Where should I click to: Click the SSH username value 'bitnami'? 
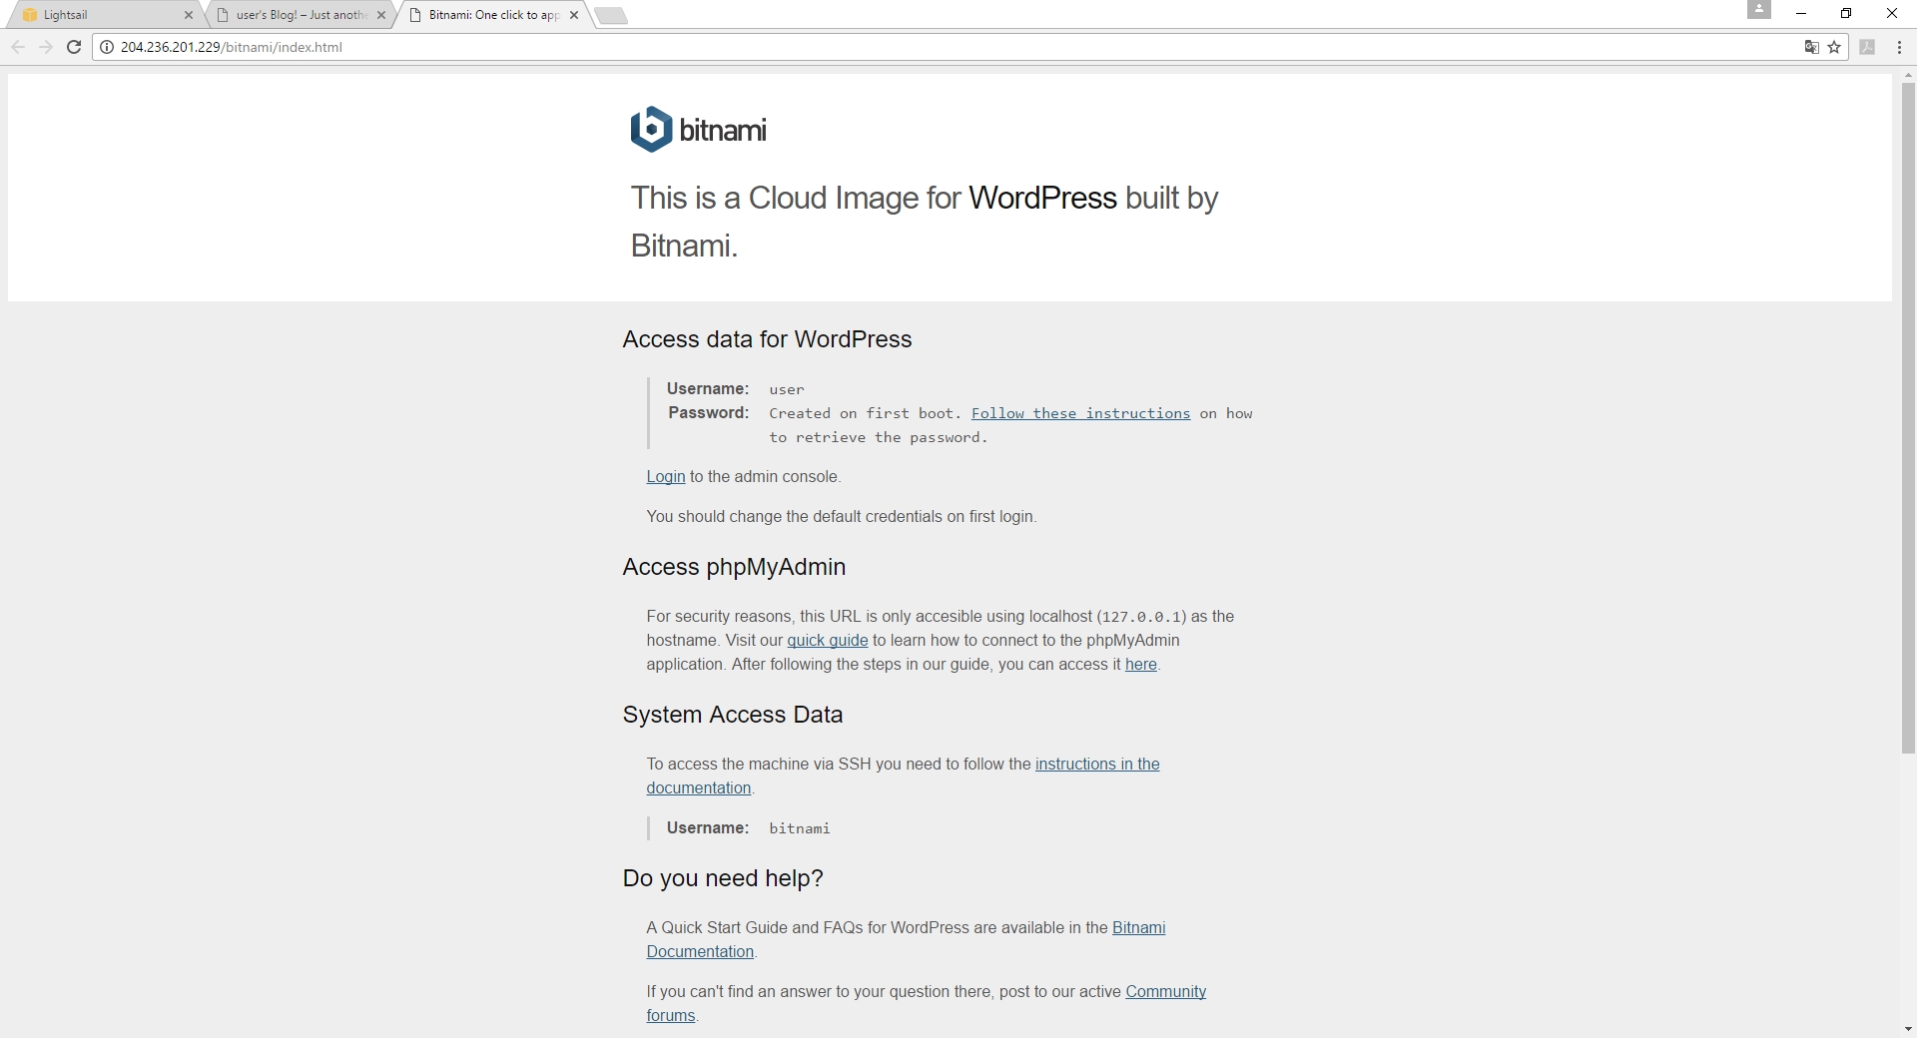coord(800,828)
